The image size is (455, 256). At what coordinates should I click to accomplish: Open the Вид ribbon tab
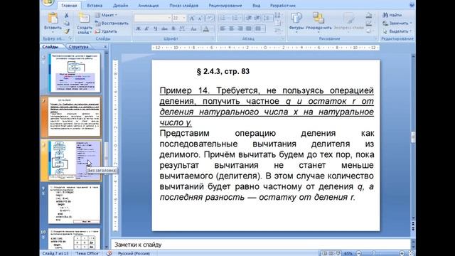[256, 6]
